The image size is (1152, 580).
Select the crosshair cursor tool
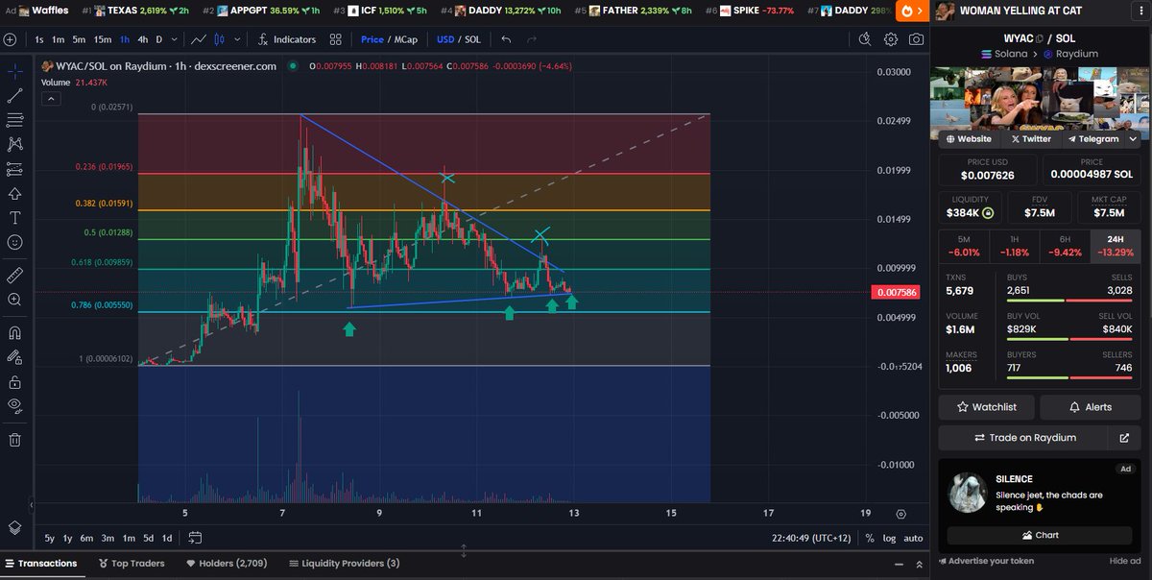click(x=15, y=71)
